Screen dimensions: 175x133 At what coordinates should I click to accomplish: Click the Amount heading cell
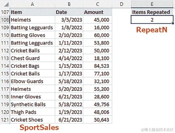(97, 12)
